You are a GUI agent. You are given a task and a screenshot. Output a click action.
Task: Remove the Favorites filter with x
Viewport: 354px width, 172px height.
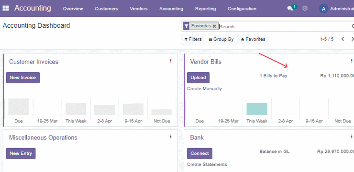tap(214, 26)
